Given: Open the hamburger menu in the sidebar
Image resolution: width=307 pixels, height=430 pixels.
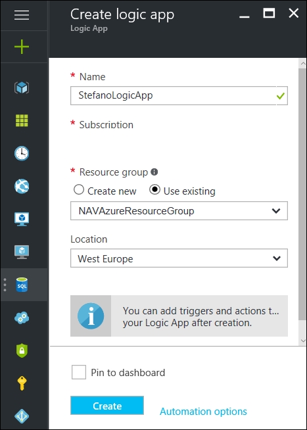Looking at the screenshot, I should 22,15.
